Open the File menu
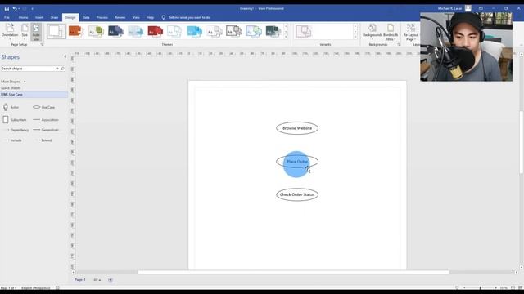Screen dimensions: 524x294 7,17
